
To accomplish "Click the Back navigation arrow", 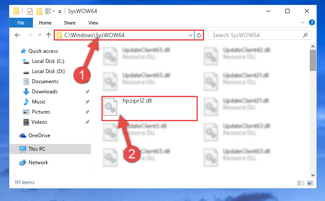I will click(x=17, y=35).
